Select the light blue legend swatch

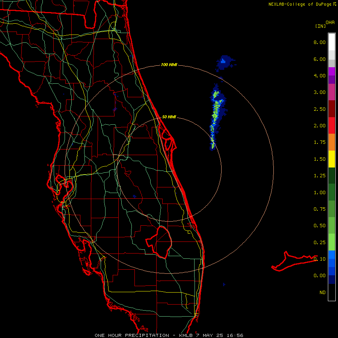pos(332,255)
